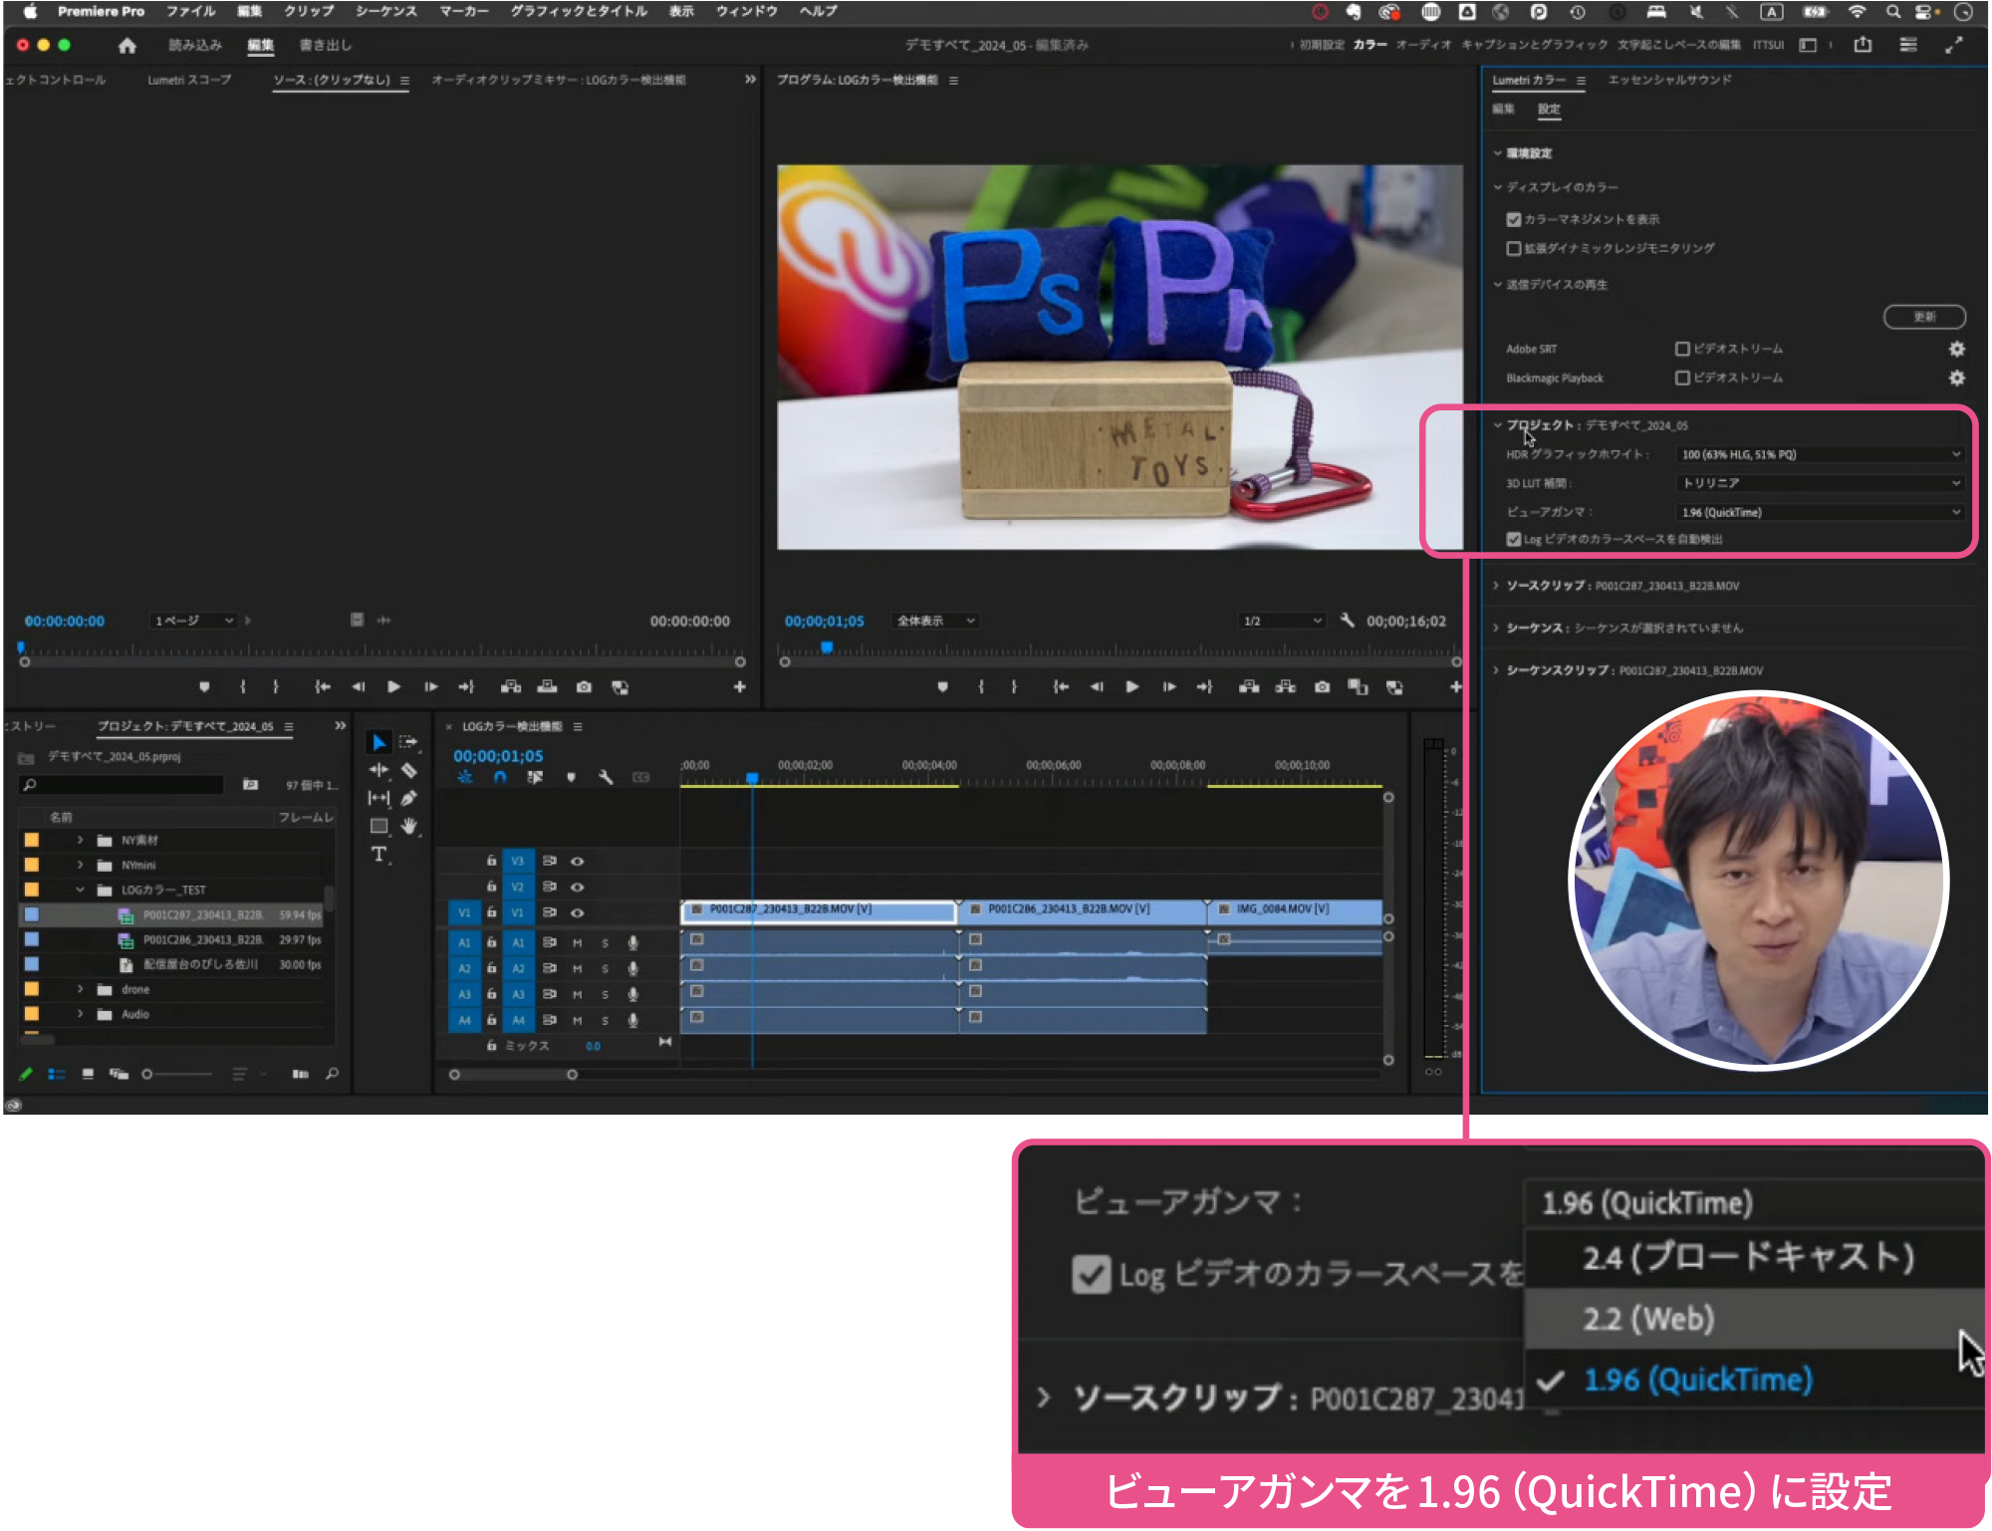Select the Pen tool
Screen dimensions: 1992x1531
pos(408,798)
